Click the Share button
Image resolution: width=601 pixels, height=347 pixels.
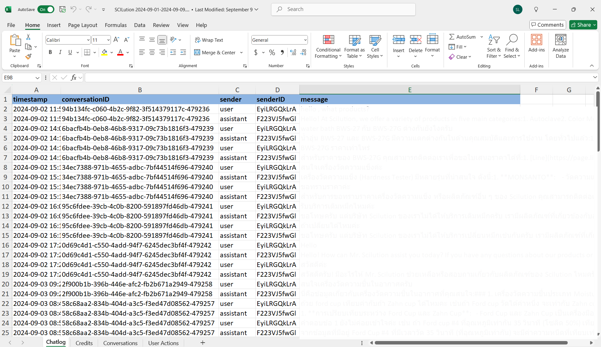tap(583, 25)
